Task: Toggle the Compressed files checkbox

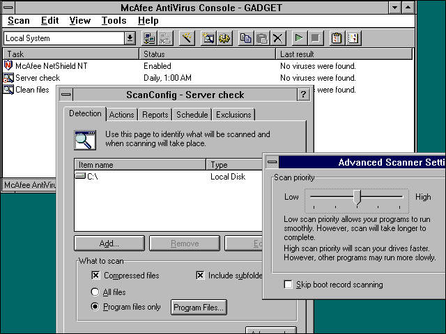Action: point(95,276)
